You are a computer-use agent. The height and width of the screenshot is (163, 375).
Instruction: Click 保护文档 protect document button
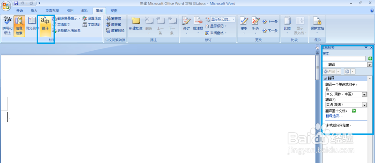(x=317, y=25)
